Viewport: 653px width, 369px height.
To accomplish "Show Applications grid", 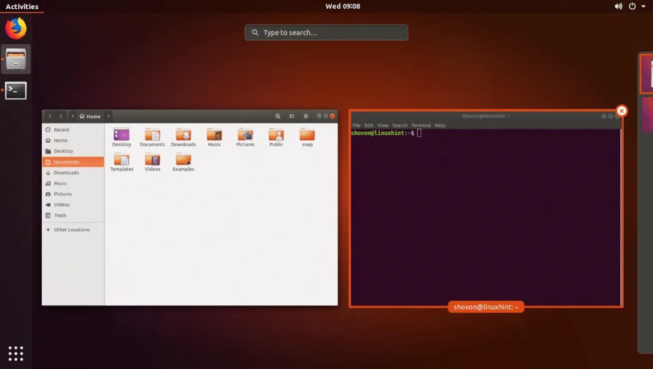I will pyautogui.click(x=16, y=353).
